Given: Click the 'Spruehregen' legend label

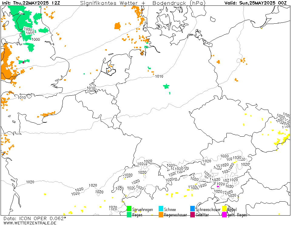Looking at the screenshot, I should (x=143, y=210).
